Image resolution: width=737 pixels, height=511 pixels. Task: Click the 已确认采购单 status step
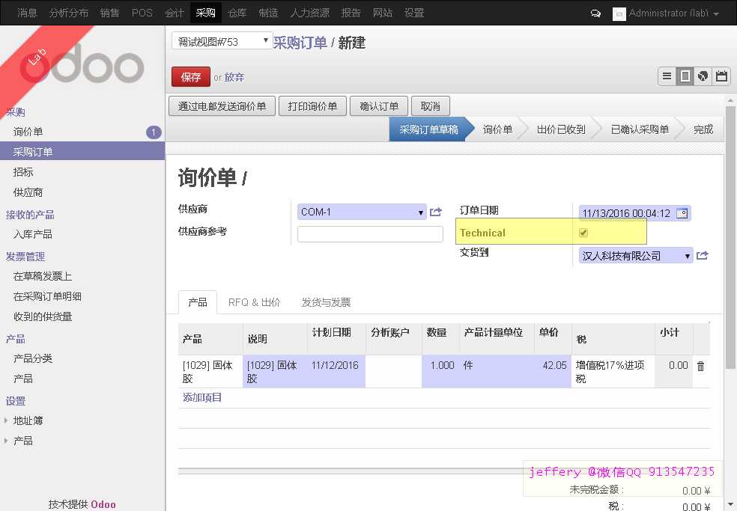(640, 129)
